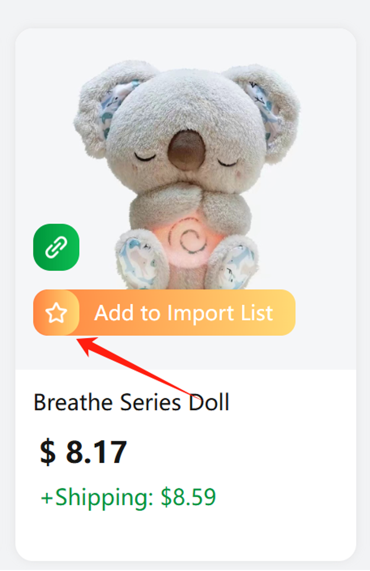This screenshot has height=571, width=370.
Task: Click the koala's right patterned foot
Action: (x=236, y=267)
